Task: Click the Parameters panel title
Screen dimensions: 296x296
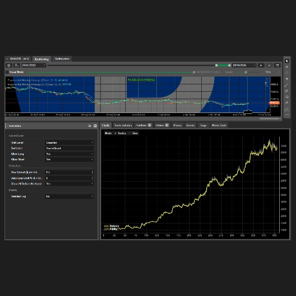Action: click(14, 126)
